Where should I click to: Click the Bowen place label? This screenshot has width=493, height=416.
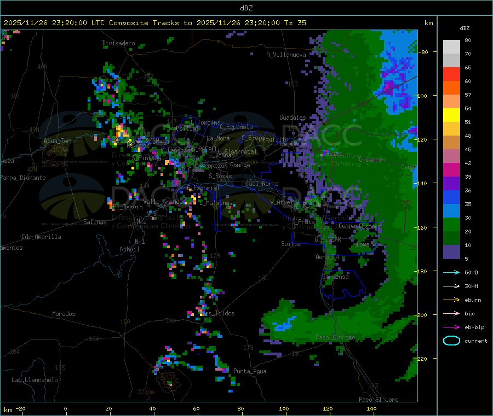pyautogui.click(x=365, y=244)
